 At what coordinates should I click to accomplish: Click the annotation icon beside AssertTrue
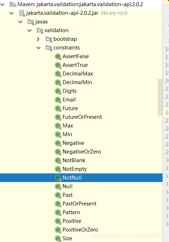pos(58,65)
